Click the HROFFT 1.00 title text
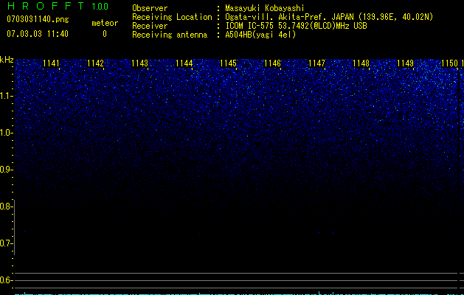 (58, 6)
